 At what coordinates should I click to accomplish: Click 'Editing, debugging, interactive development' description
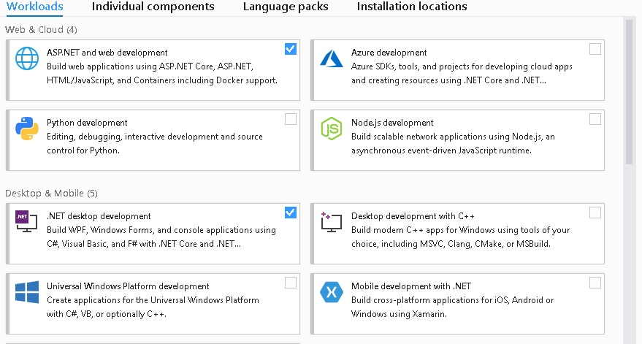[155, 143]
